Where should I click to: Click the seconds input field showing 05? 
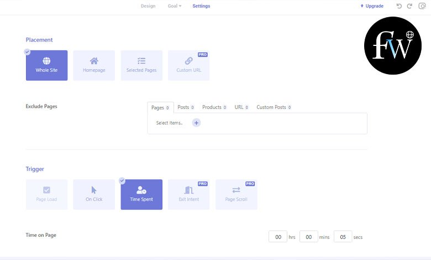pos(343,237)
